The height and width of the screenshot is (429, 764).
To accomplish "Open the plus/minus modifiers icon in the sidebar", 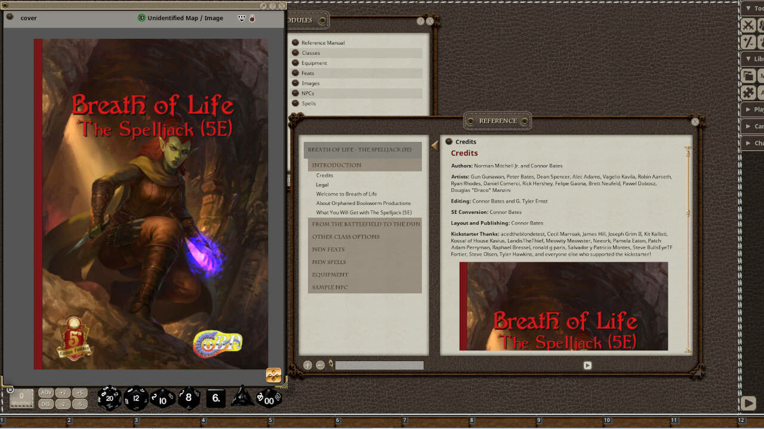I will tap(748, 42).
